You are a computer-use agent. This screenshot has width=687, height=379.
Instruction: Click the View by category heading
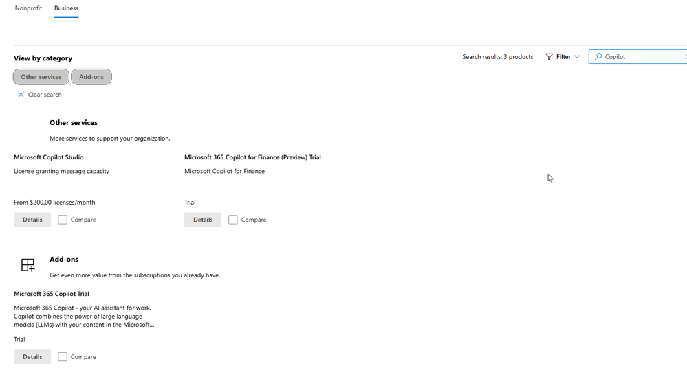(x=43, y=58)
